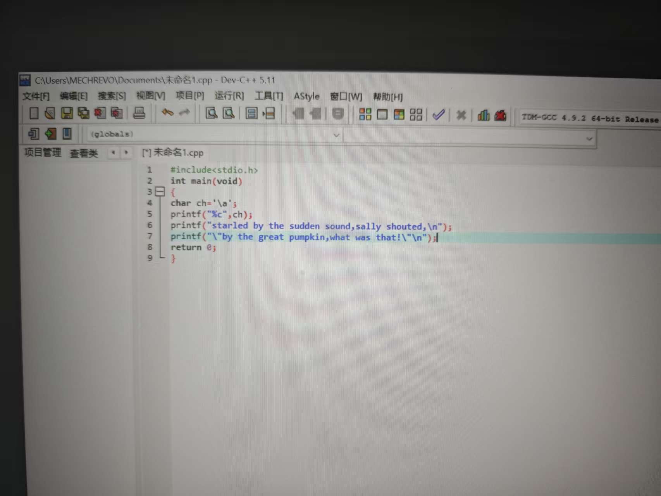Open the 工具[T] menu
Viewport: 661px width, 496px height.
tap(269, 96)
